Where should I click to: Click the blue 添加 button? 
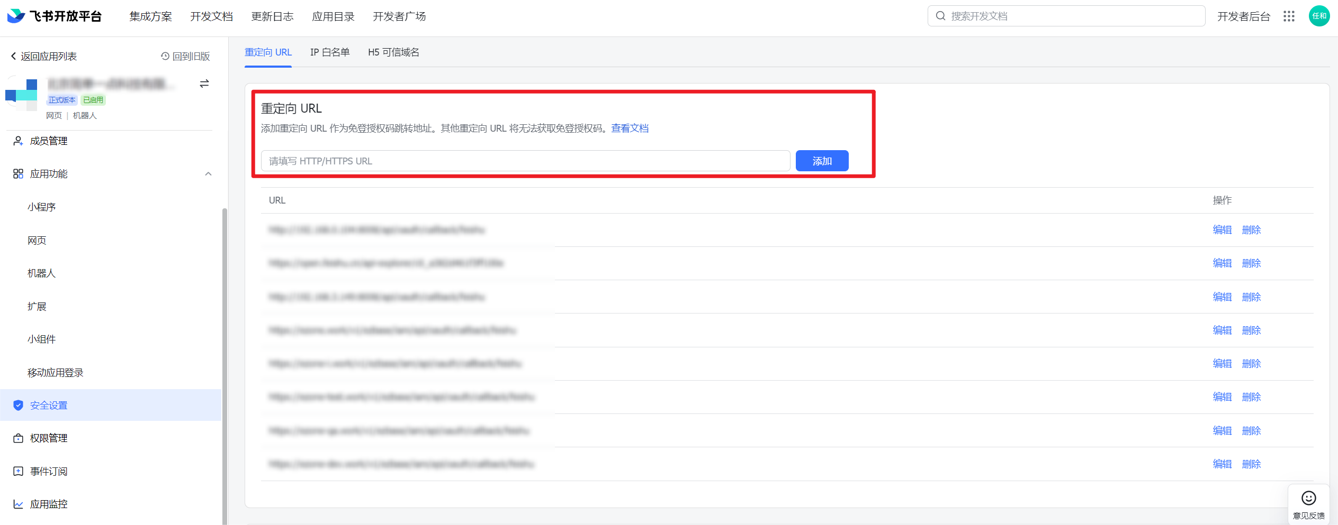coord(822,161)
